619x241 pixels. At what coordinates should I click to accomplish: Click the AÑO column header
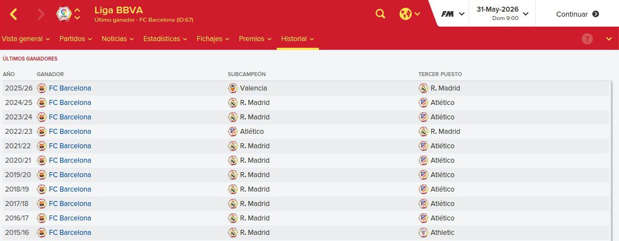[x=9, y=74]
